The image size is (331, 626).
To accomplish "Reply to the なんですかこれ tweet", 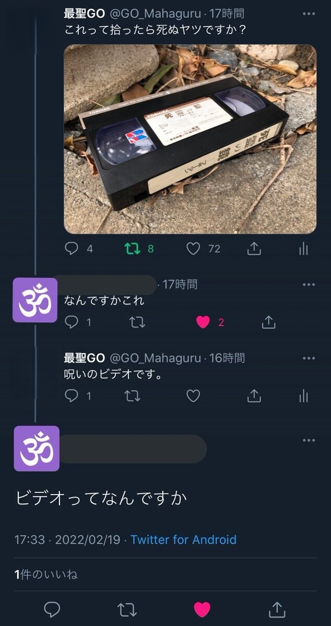I will [72, 322].
